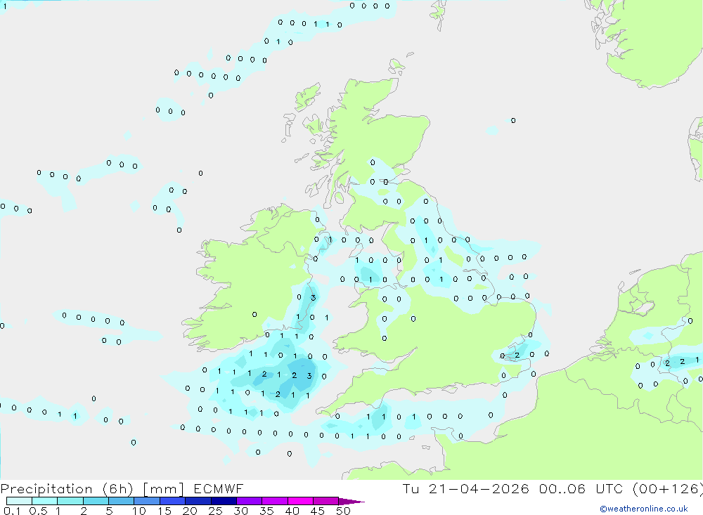Click the 0.1–0.5 mm legend color swatch
Image resolution: width=703 pixels, height=515 pixels.
(19, 501)
